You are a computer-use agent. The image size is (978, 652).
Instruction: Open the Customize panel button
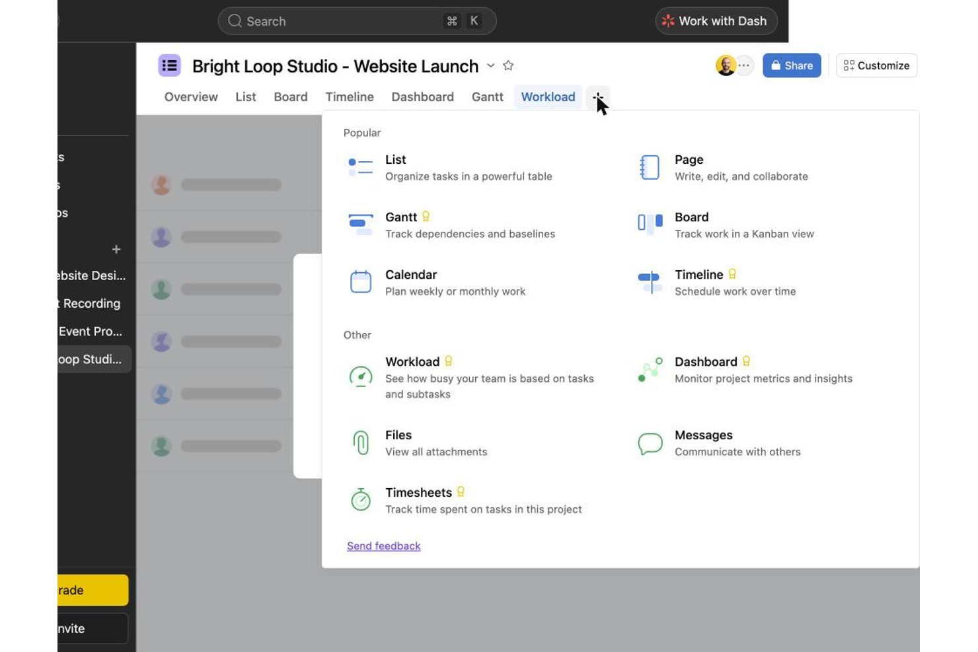click(876, 65)
